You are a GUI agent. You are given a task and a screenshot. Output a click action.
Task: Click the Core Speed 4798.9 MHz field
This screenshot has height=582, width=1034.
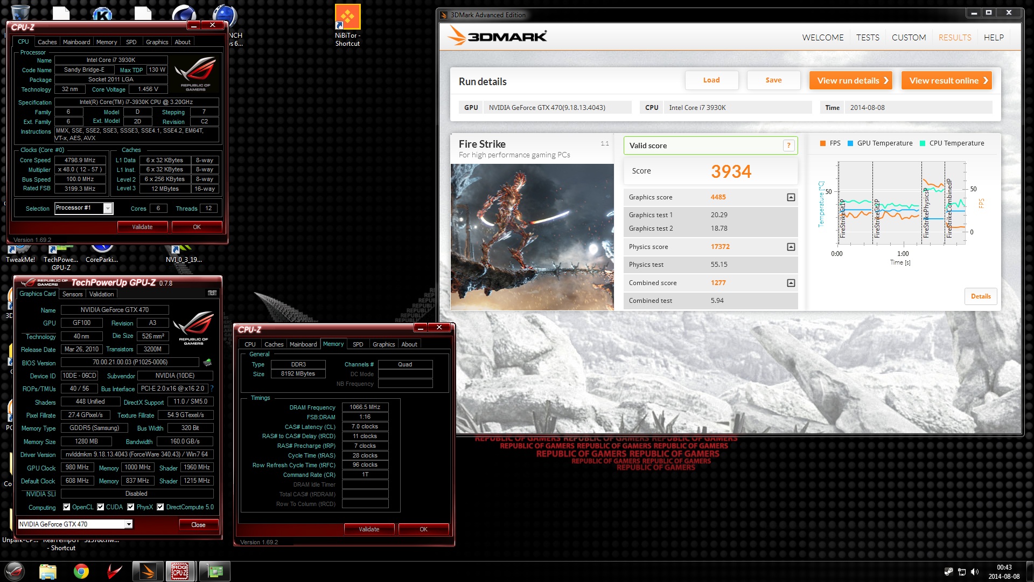click(x=80, y=160)
